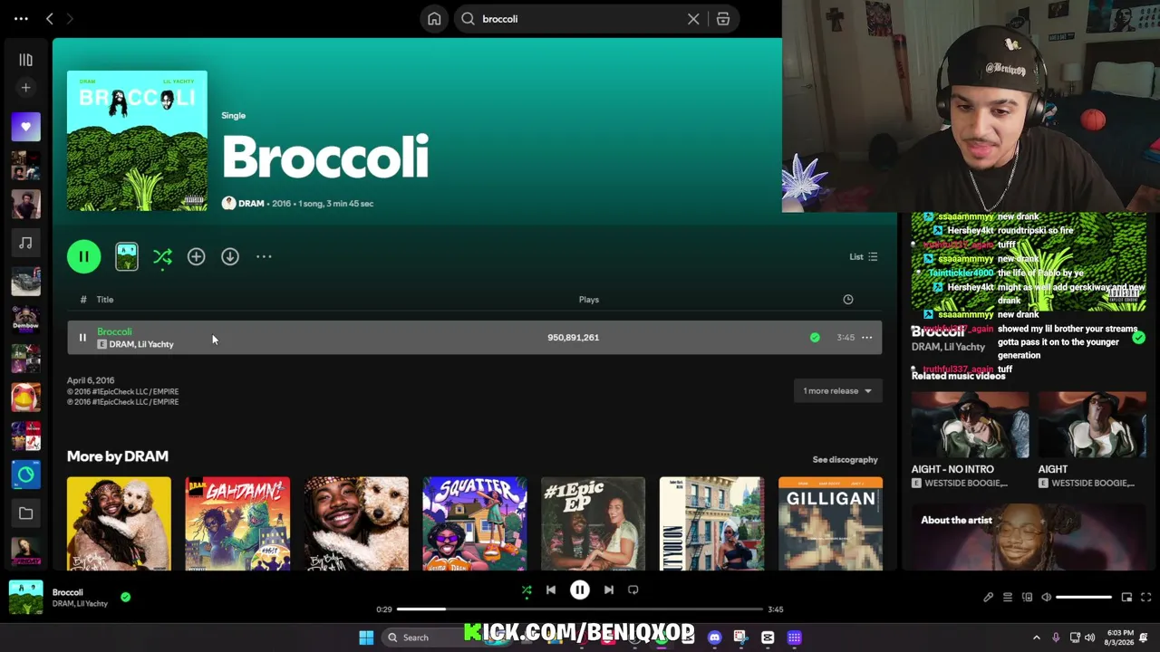Open the GILLIGAN album tile
The height and width of the screenshot is (652, 1160).
[830, 524]
